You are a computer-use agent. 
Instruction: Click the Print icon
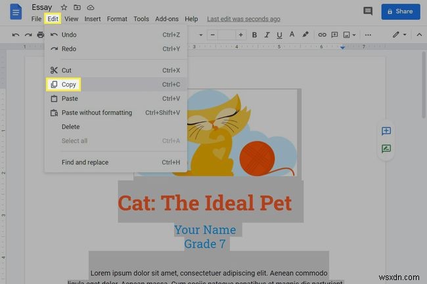(x=41, y=35)
